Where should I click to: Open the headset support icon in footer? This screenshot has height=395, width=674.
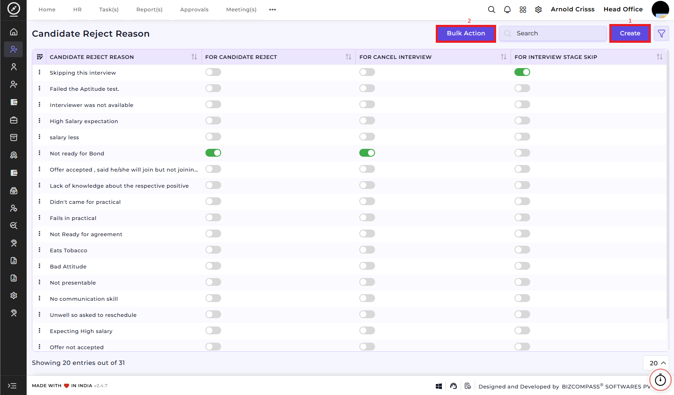click(453, 386)
